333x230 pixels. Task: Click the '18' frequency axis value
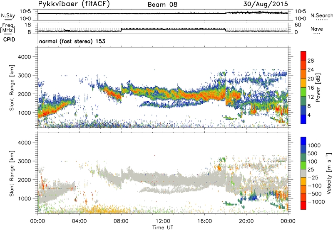[x=28, y=25]
